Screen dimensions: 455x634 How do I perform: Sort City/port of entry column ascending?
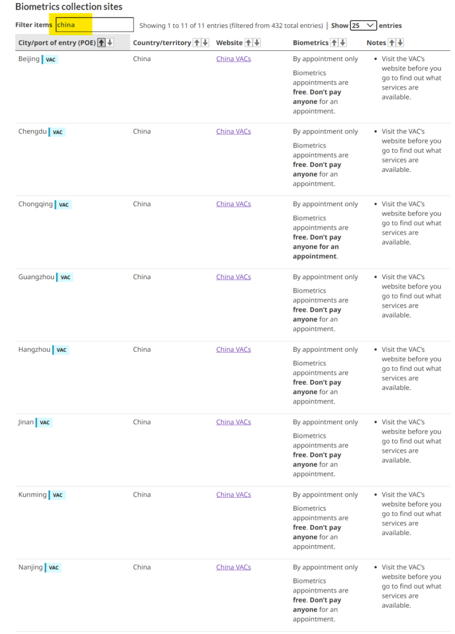coord(101,43)
